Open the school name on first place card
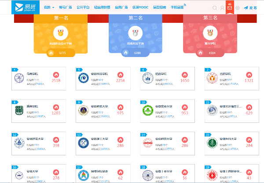The width and height of the screenshot is (264, 183). tap(61, 43)
